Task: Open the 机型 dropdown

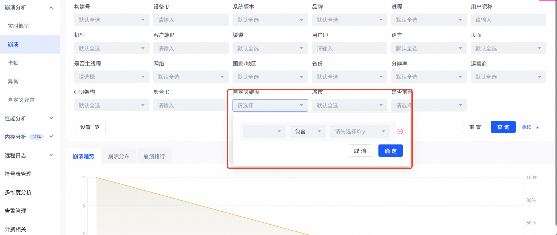Action: click(x=112, y=48)
